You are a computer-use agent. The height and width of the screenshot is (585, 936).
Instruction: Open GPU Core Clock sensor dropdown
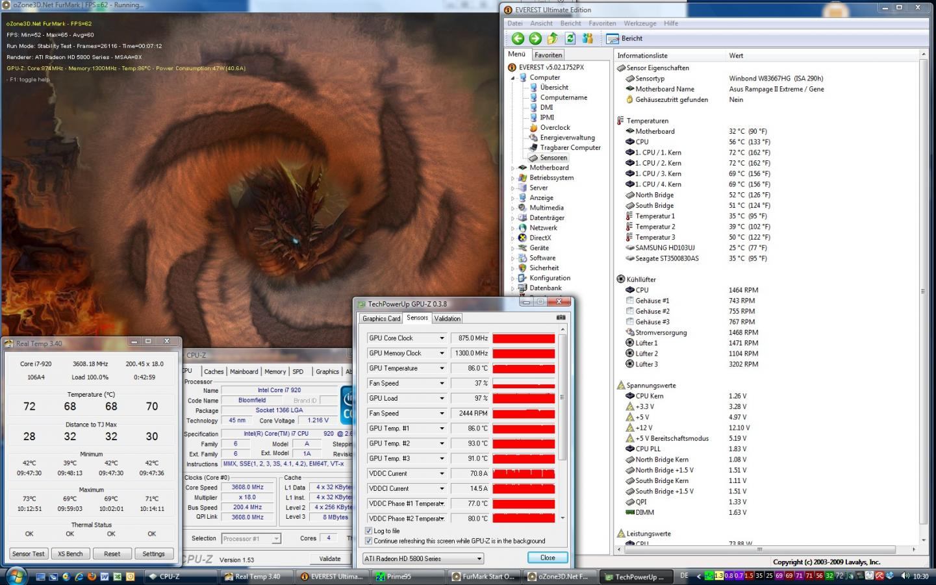pyautogui.click(x=442, y=338)
